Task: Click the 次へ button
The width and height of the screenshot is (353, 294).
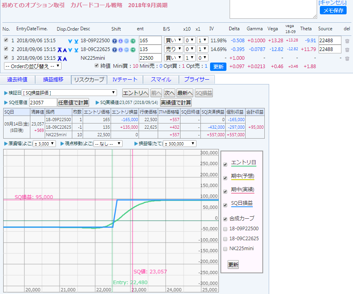Action: [x=170, y=93]
